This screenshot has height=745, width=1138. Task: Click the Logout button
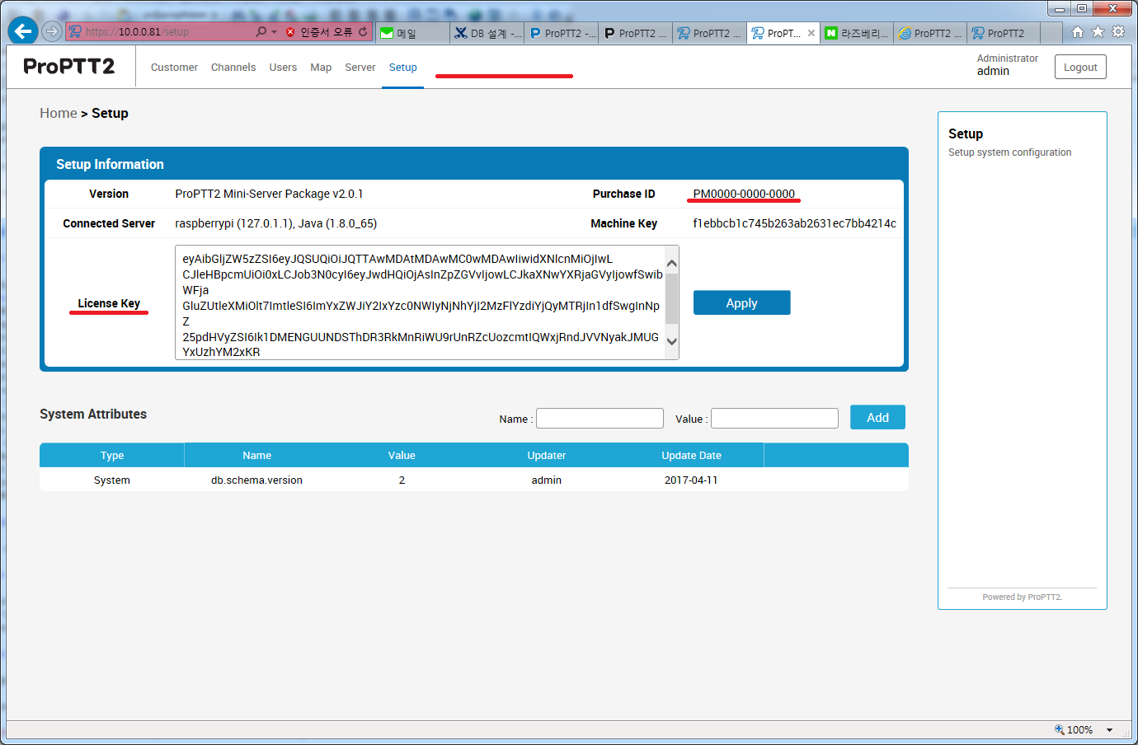click(1080, 68)
